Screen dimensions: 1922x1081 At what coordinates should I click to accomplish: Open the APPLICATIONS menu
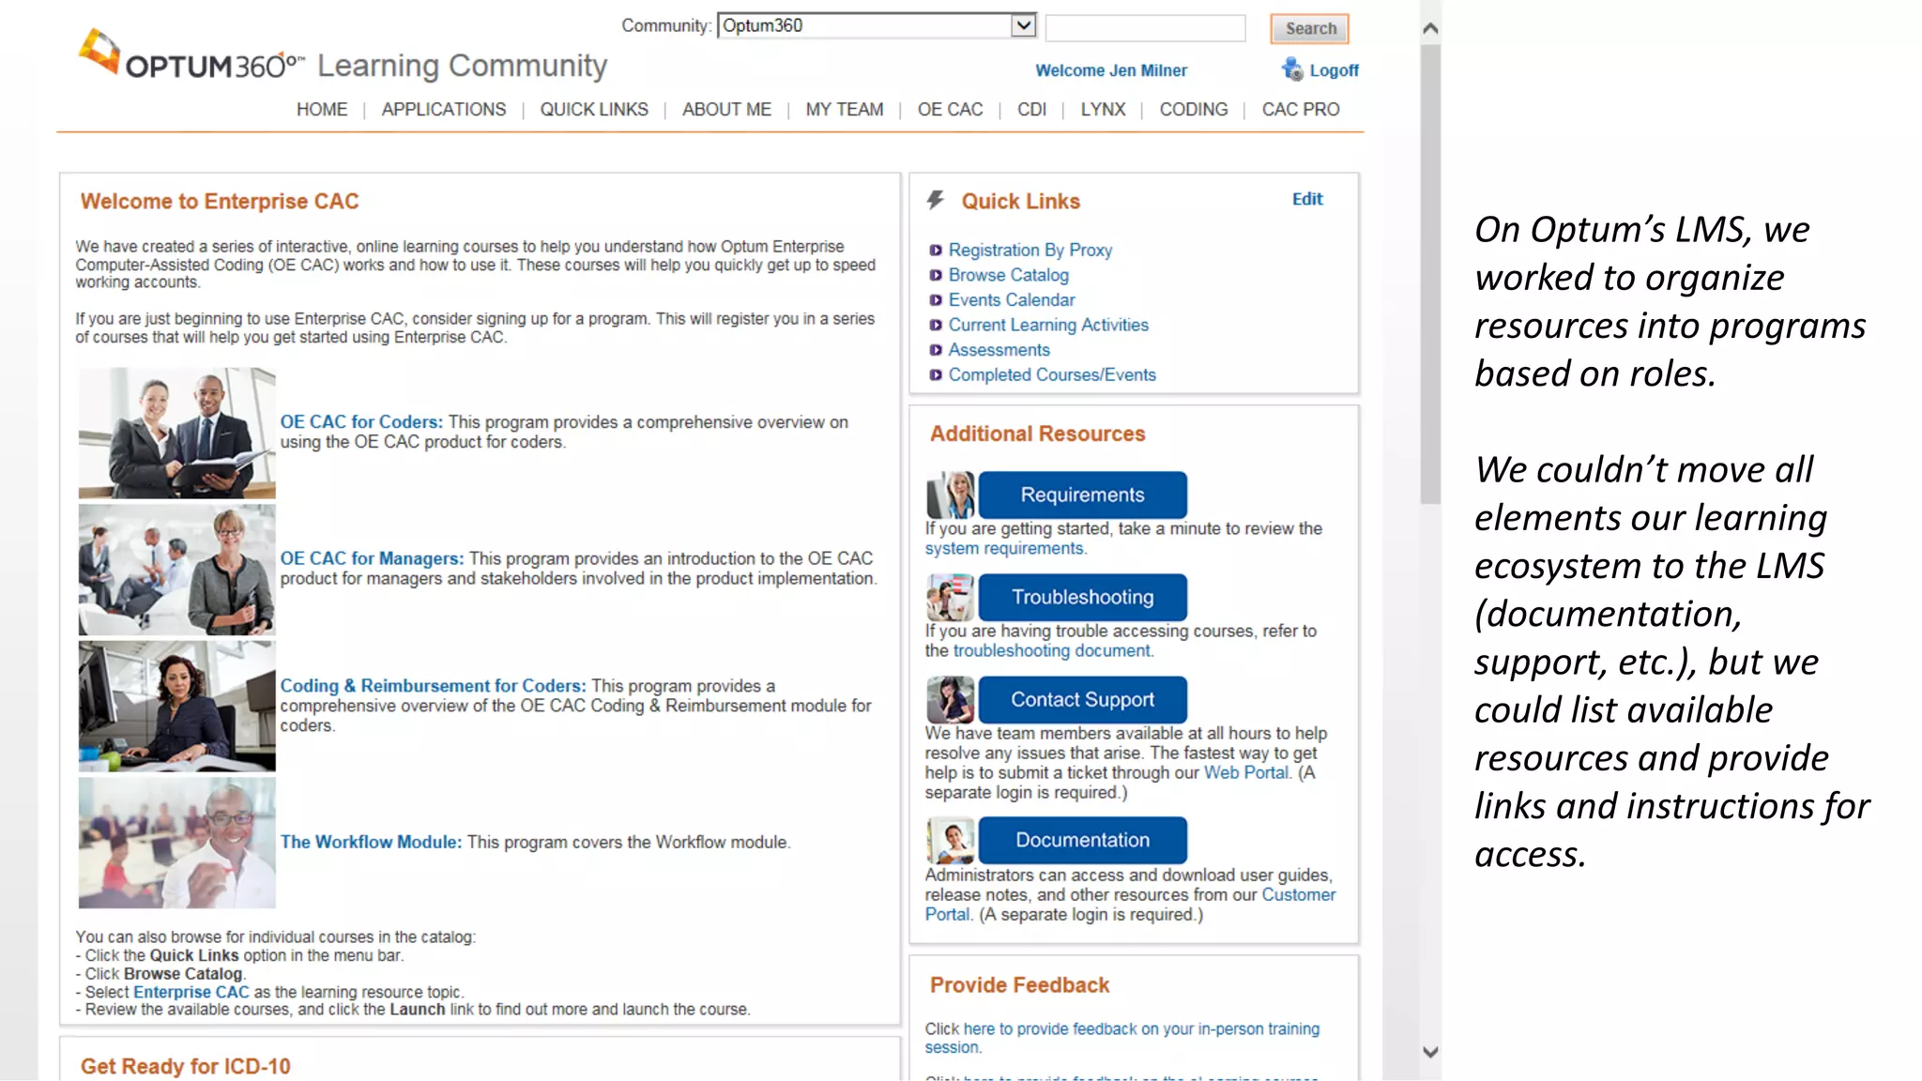click(444, 110)
